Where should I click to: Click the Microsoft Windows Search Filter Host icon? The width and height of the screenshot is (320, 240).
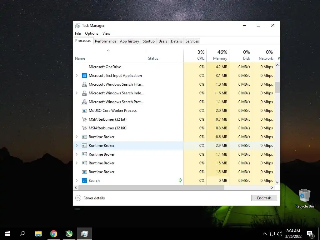tap(84, 84)
